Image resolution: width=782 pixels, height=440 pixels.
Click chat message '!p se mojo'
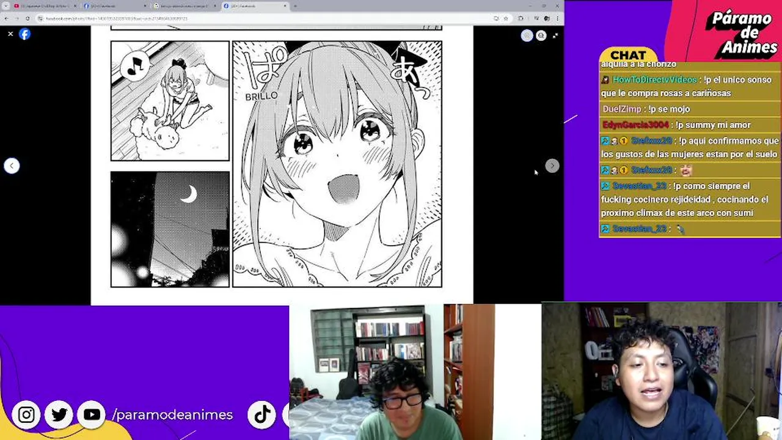(x=669, y=109)
